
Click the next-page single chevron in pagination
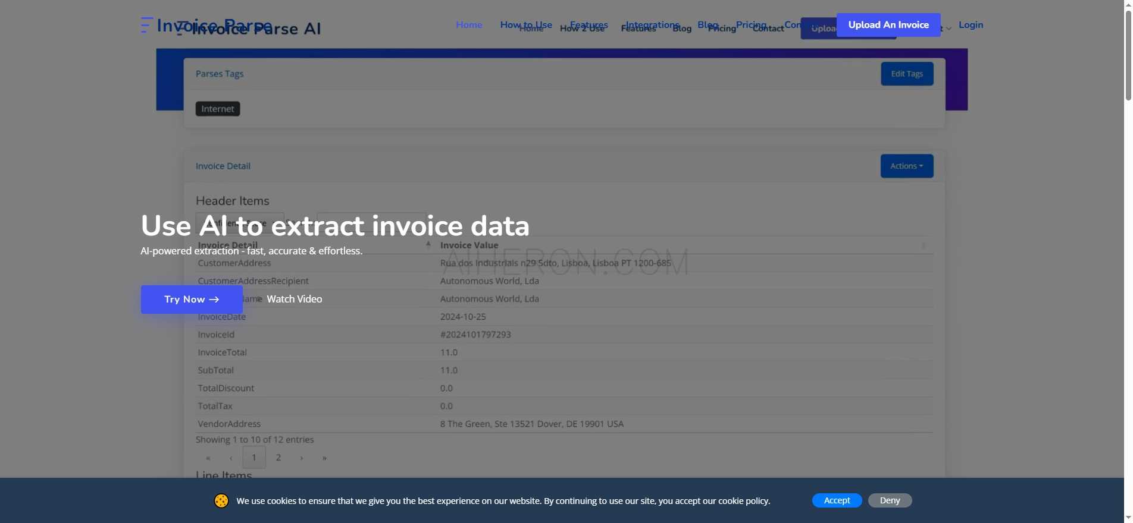click(302, 458)
